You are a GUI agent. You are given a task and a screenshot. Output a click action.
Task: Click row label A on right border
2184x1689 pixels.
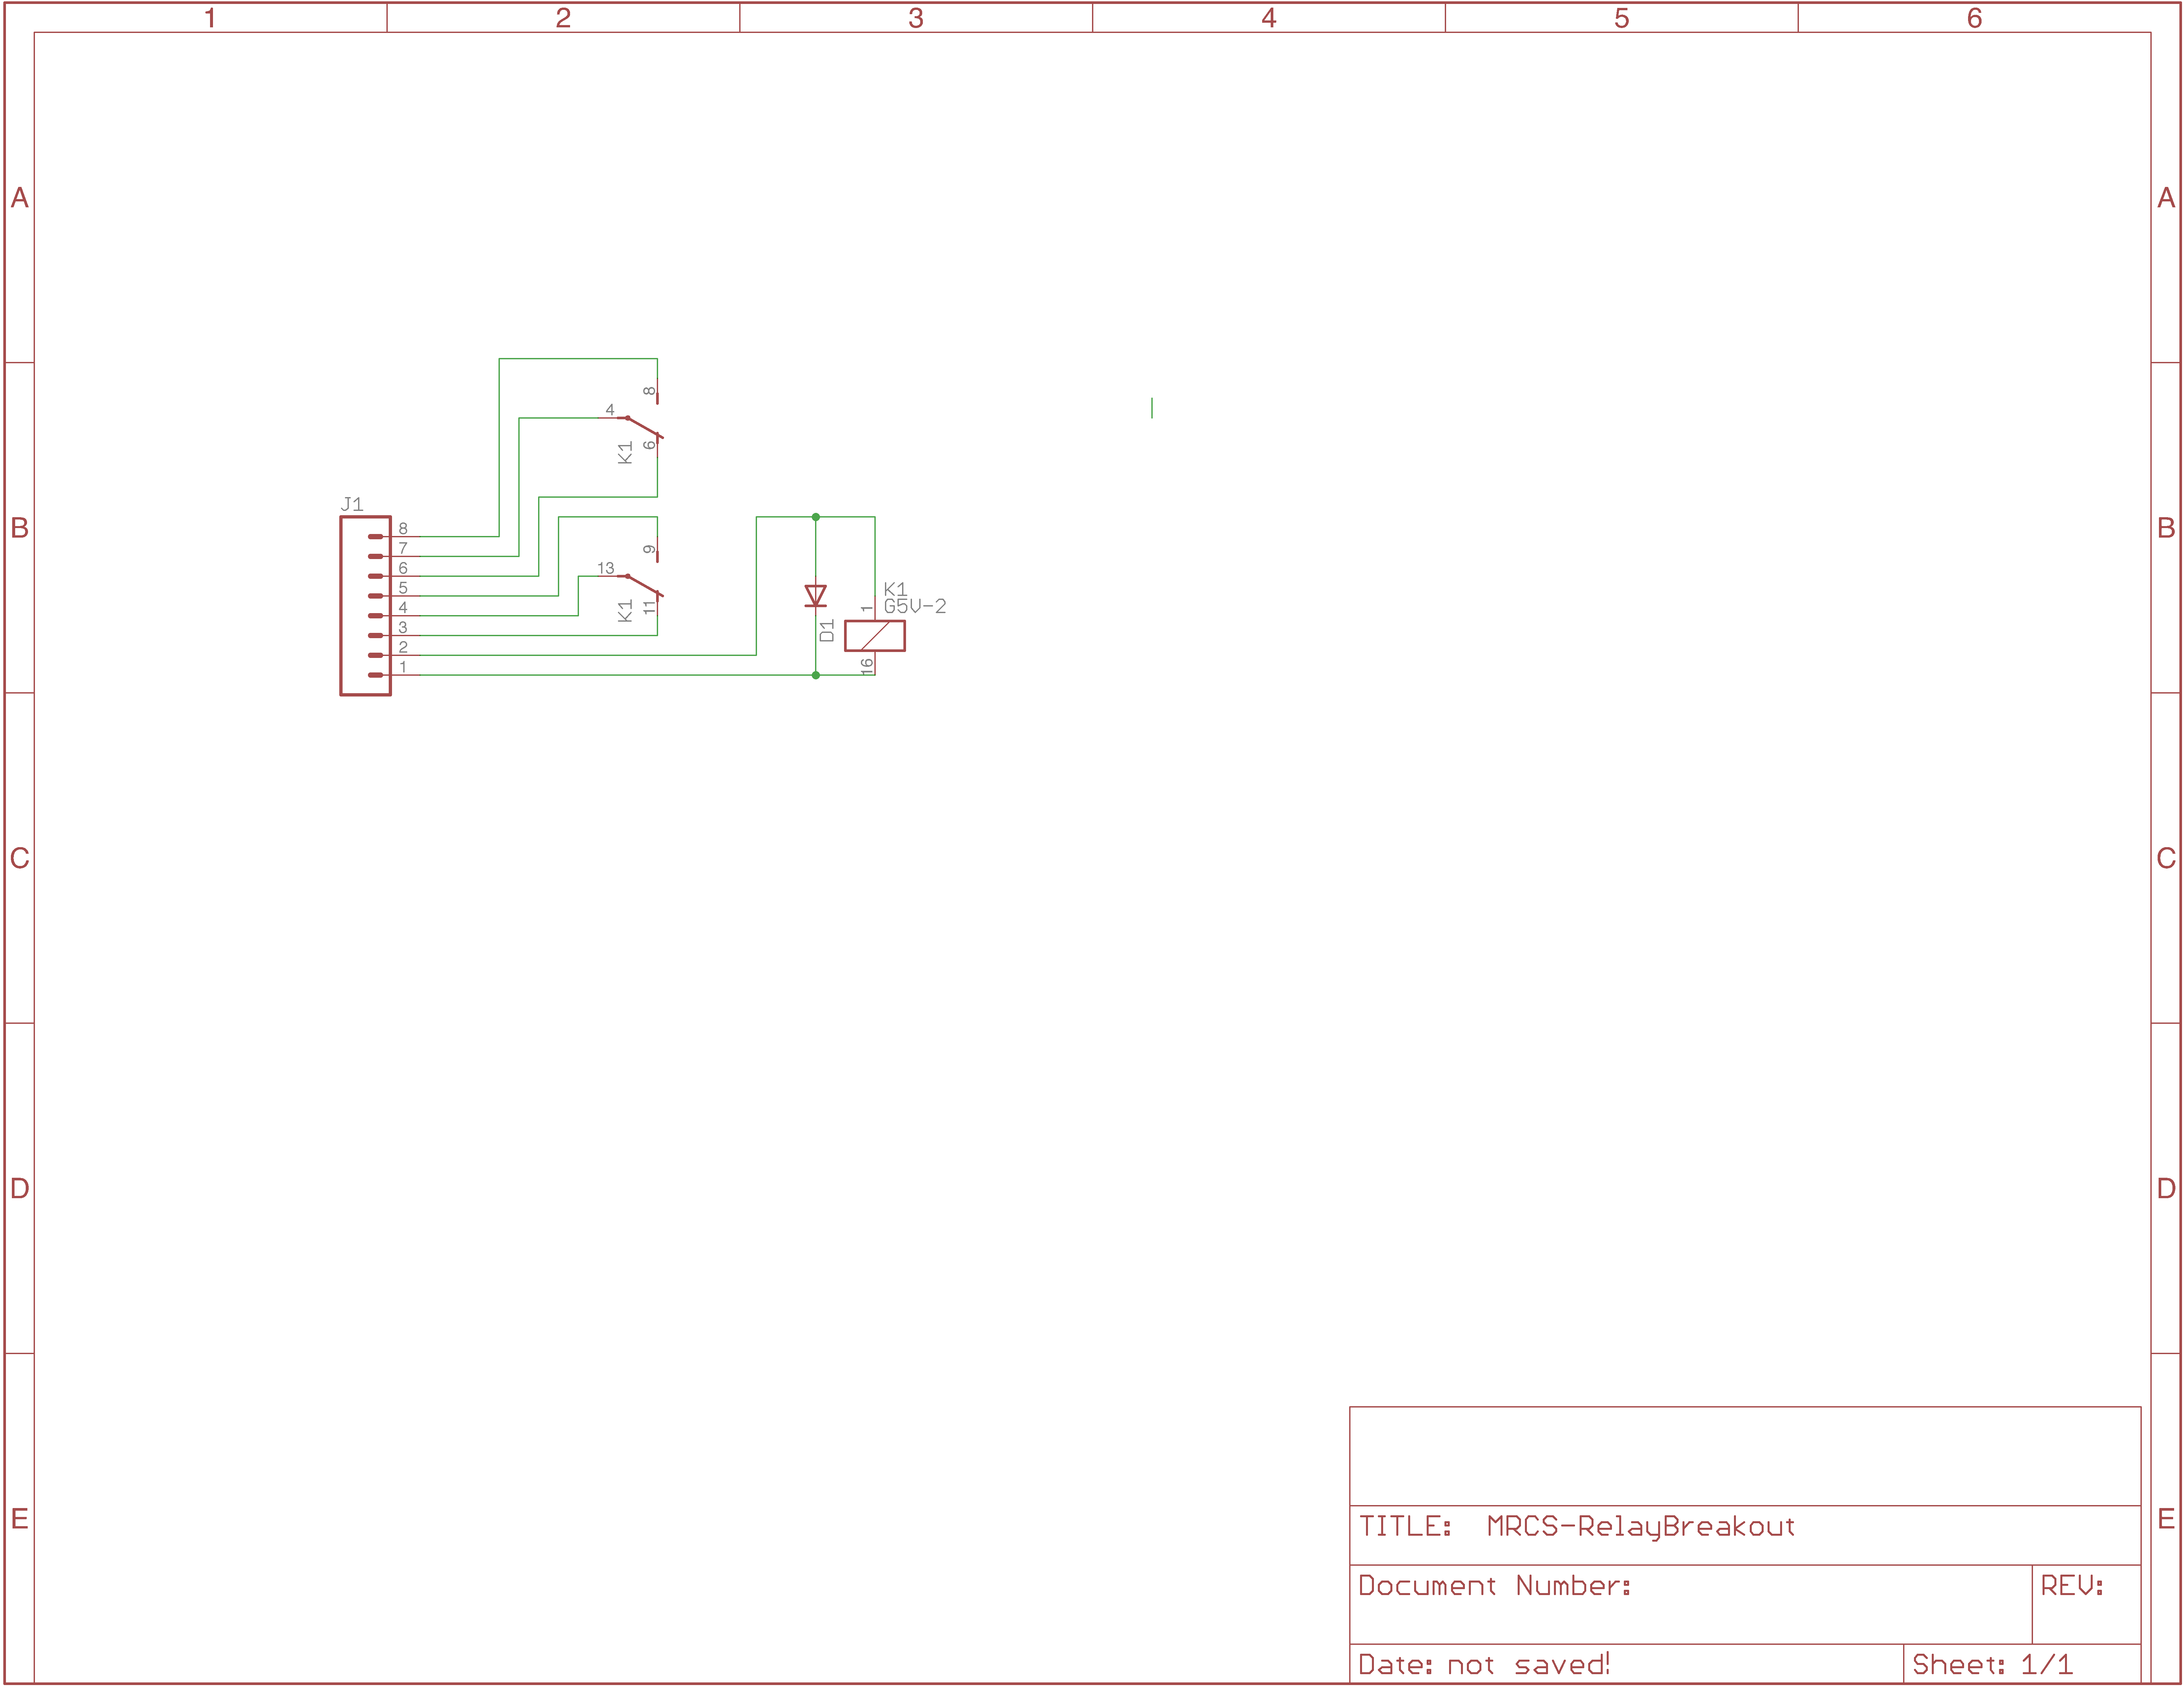point(2166,198)
